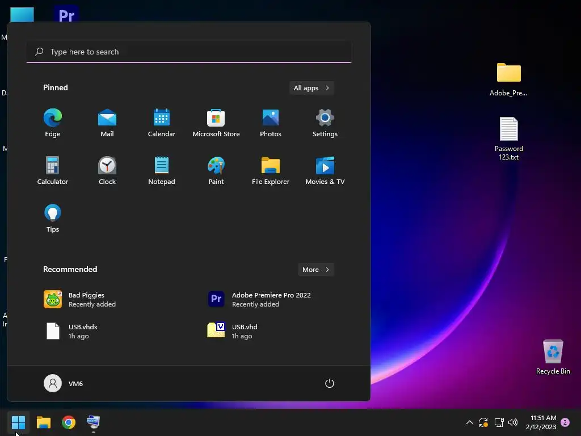Viewport: 581px width, 436px height.
Task: Click the Type here to search box
Action: point(189,52)
